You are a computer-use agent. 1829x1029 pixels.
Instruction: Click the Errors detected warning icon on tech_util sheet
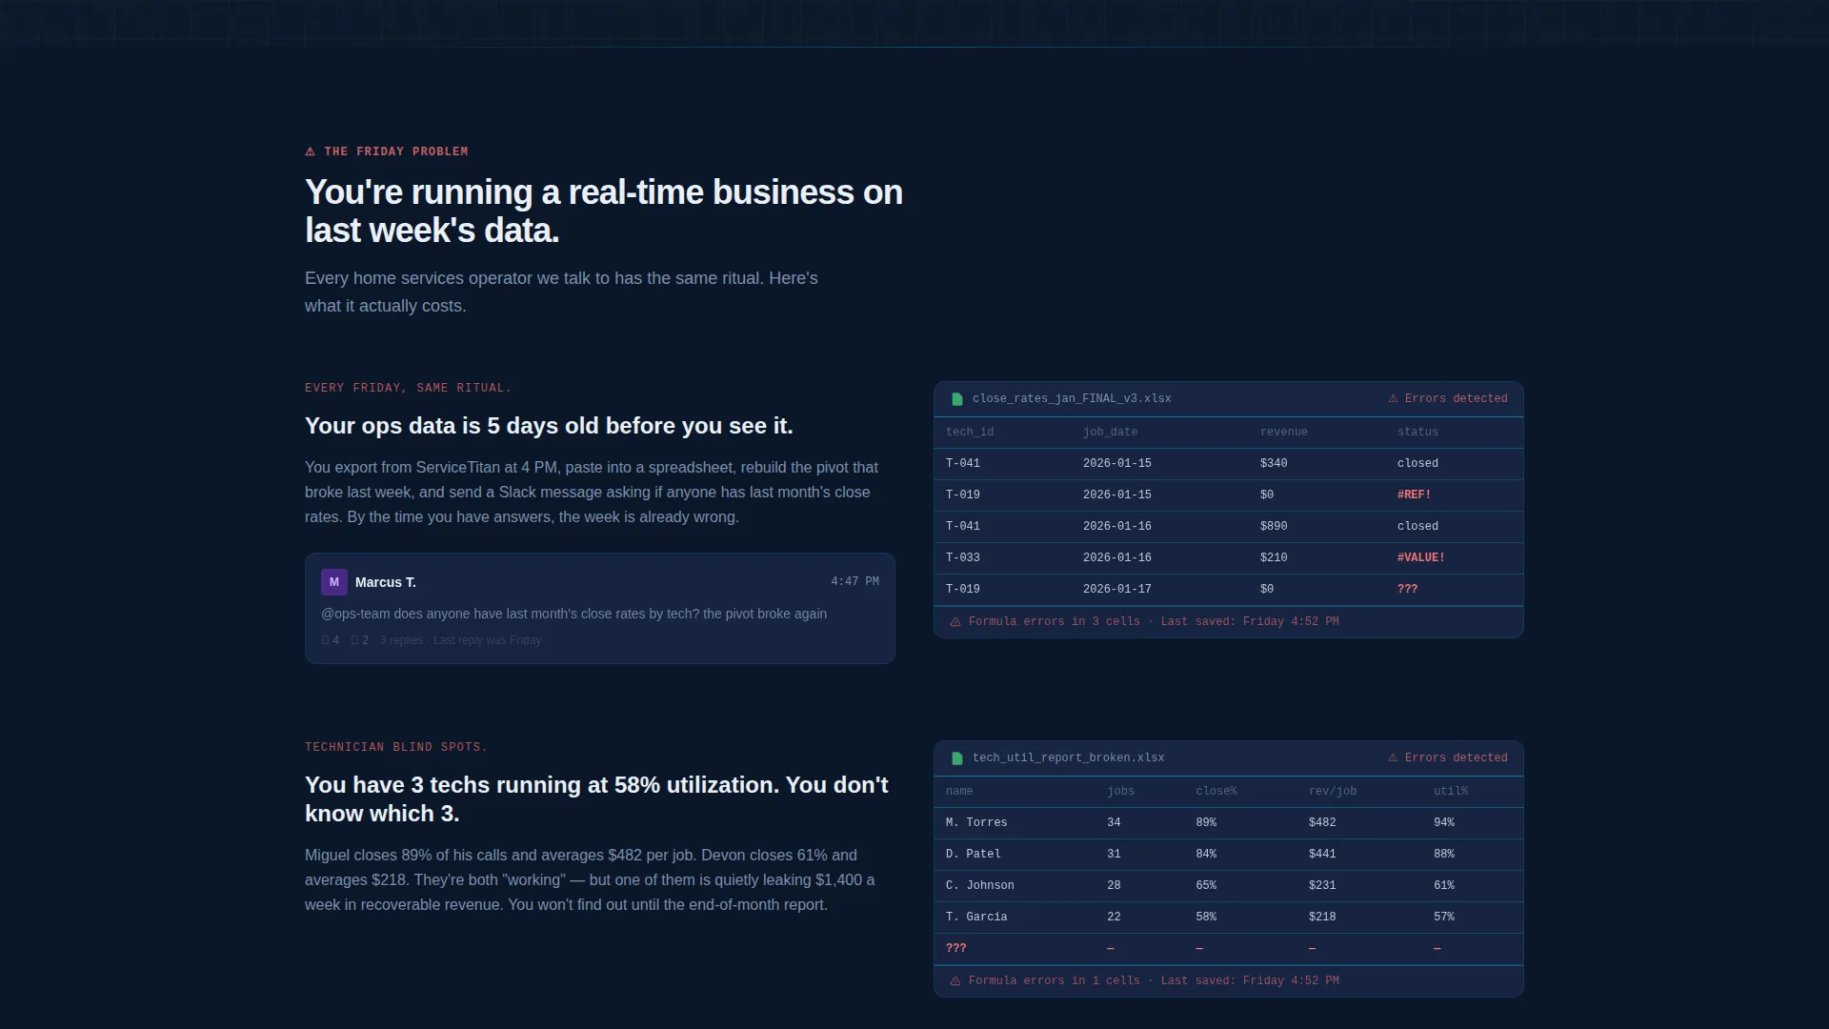[1393, 757]
